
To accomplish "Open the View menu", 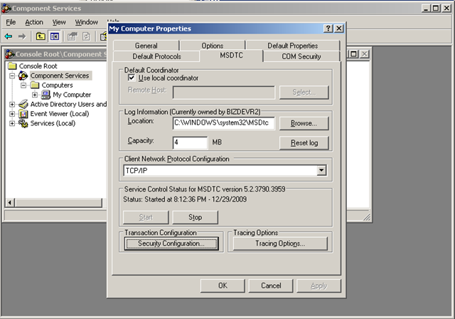I will (x=59, y=22).
